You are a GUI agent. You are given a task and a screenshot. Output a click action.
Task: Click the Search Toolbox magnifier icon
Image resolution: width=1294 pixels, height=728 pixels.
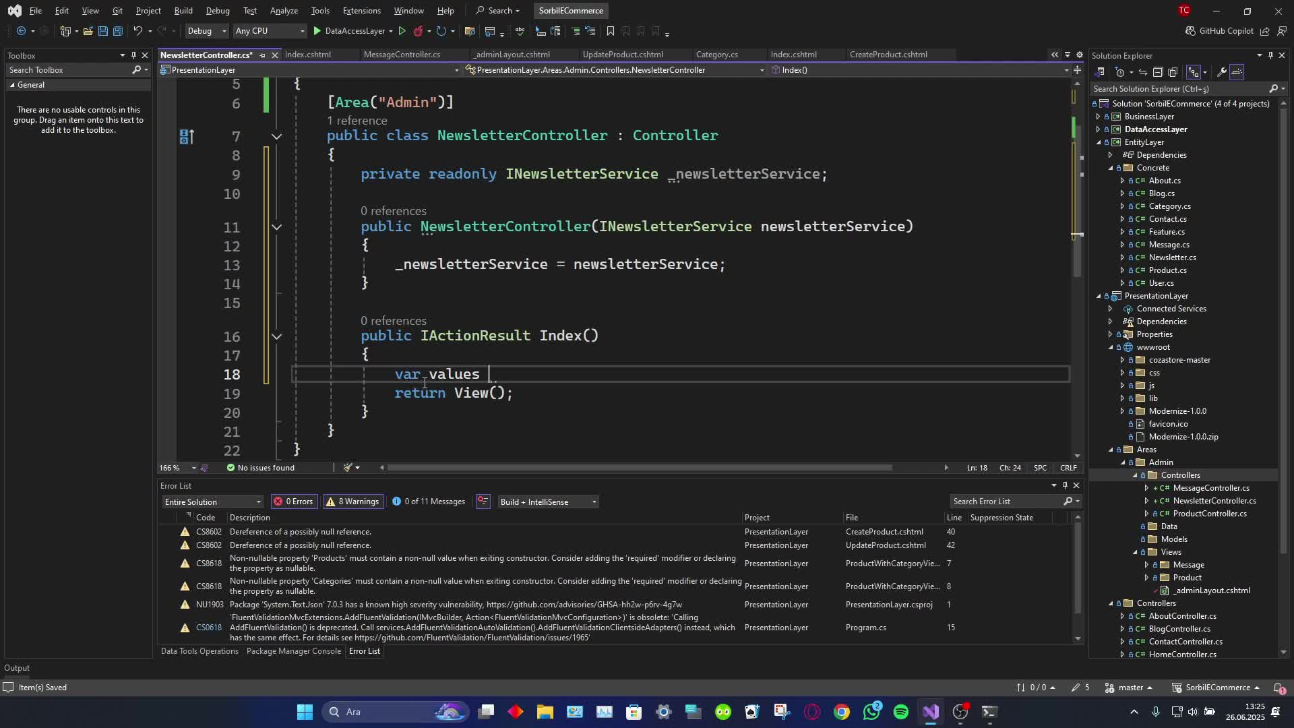coord(136,70)
